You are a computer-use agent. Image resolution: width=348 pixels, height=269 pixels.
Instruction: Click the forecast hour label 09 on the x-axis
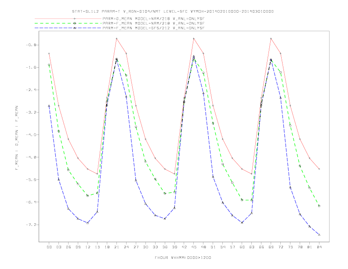pos(78,247)
